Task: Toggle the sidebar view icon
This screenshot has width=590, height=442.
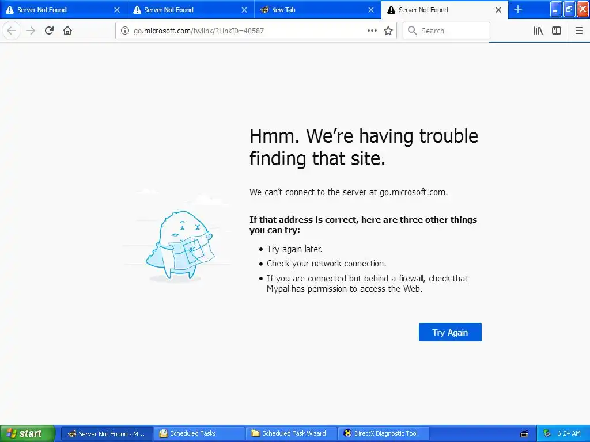Action: (557, 31)
